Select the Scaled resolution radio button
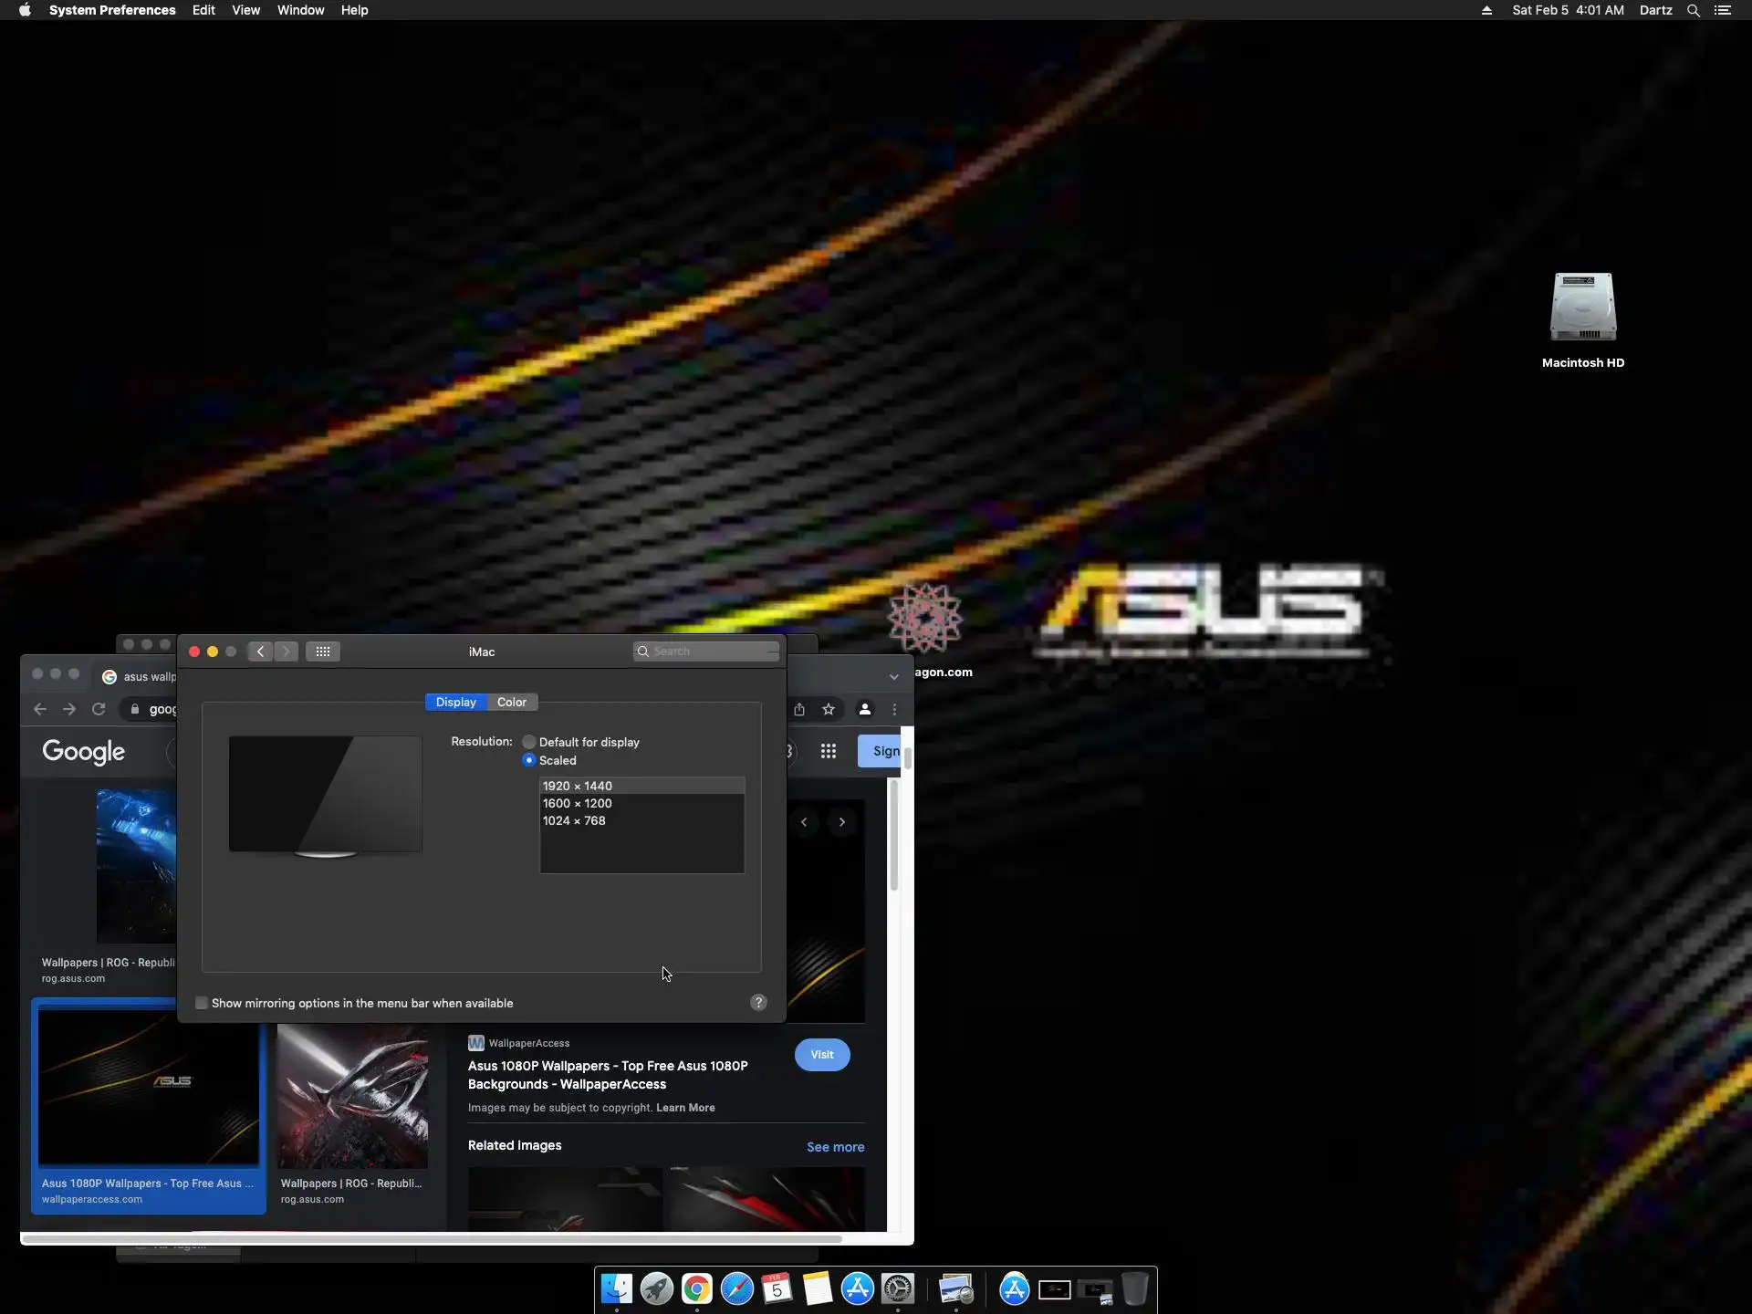The image size is (1752, 1314). (x=529, y=760)
